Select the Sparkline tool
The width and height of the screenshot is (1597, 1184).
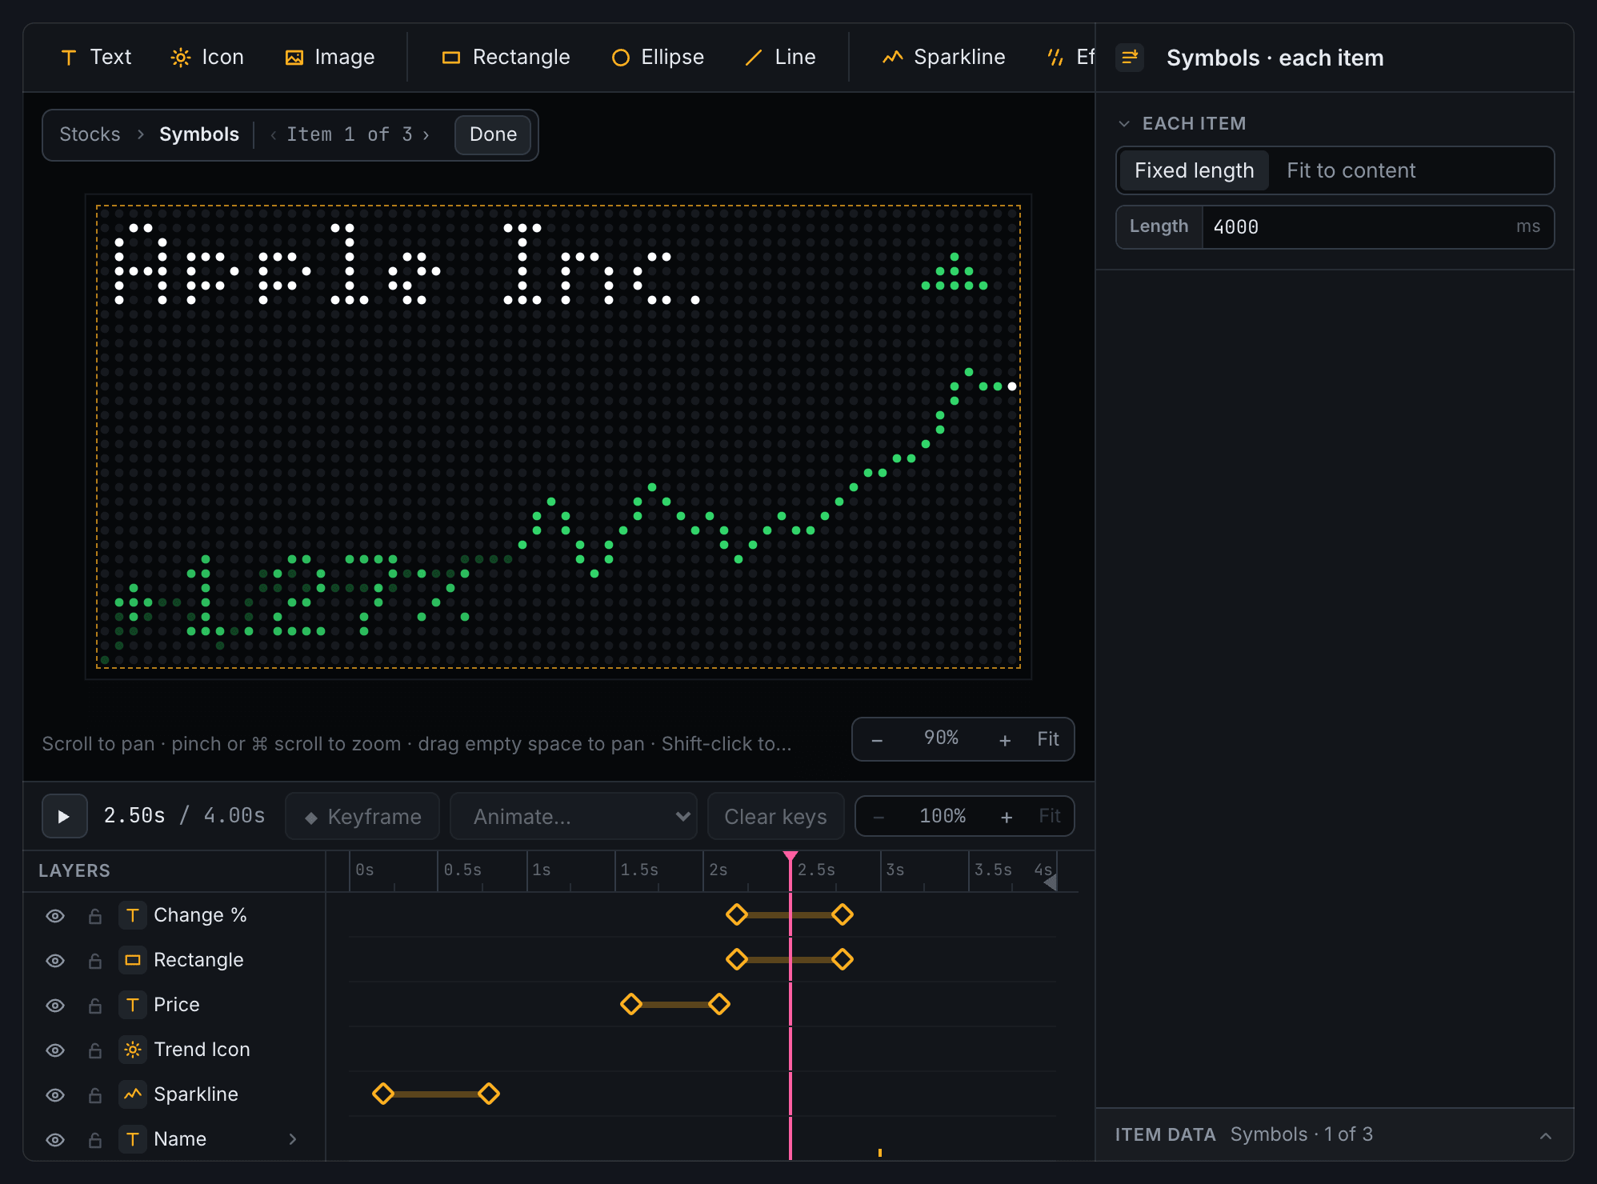(x=944, y=58)
